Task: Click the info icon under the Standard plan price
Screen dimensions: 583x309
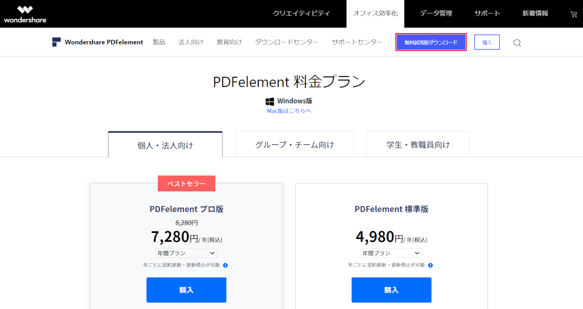Action: pos(430,265)
